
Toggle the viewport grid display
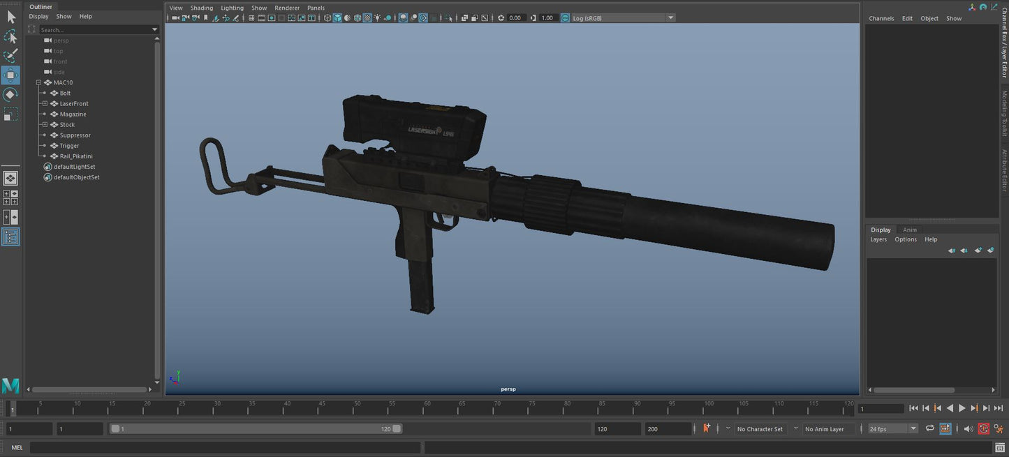[251, 18]
